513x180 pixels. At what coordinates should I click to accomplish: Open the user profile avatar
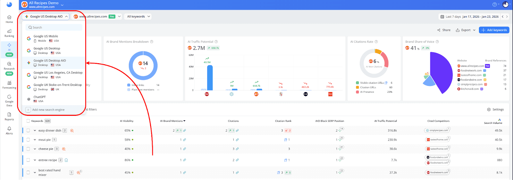pyautogui.click(x=506, y=4)
